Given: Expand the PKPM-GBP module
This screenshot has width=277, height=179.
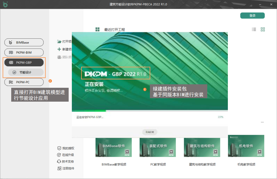Looking at the screenshot, I should click(24, 62).
